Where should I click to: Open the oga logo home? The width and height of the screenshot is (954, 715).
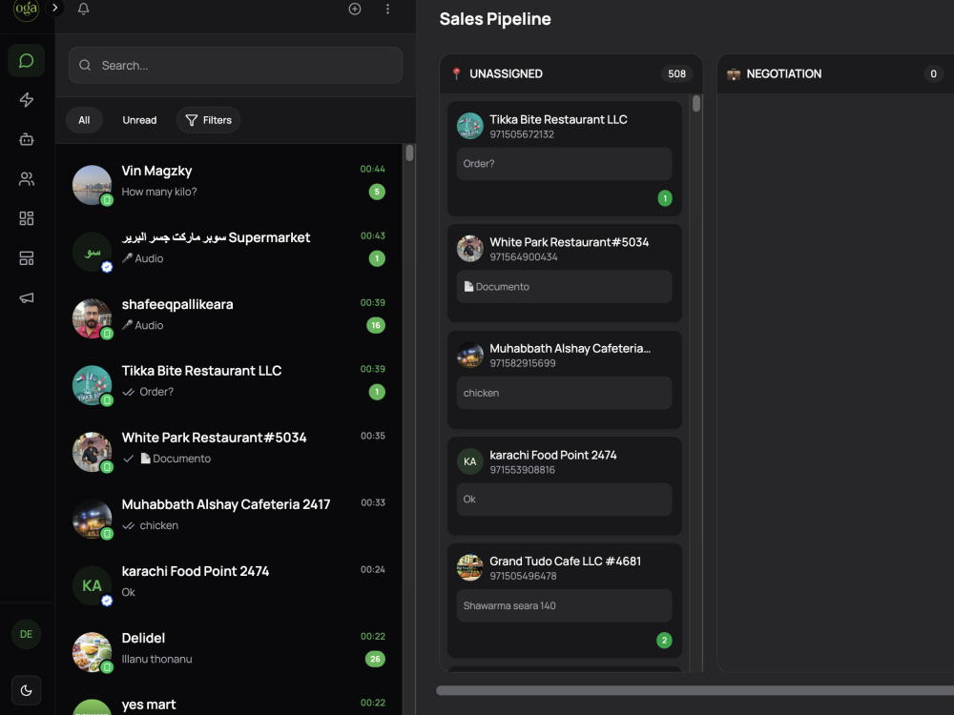[x=26, y=9]
